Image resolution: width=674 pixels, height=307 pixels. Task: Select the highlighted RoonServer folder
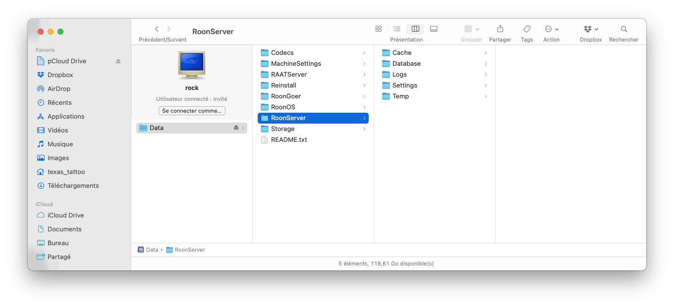[x=313, y=118]
